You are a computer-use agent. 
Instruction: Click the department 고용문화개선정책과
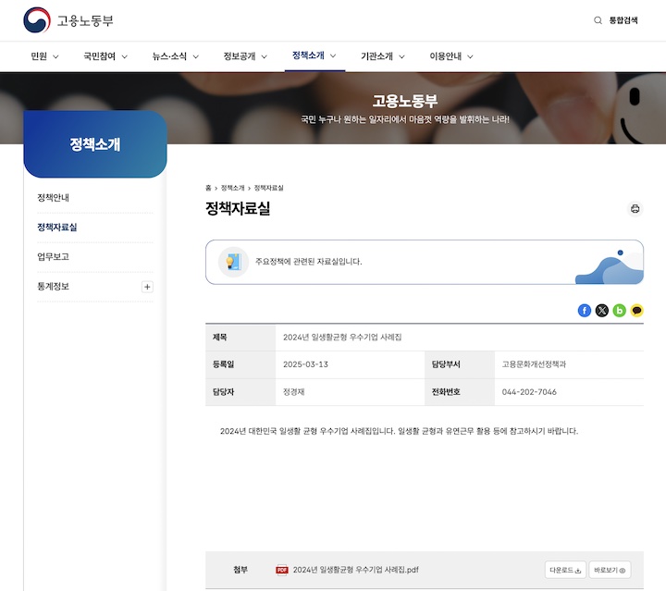coord(534,364)
